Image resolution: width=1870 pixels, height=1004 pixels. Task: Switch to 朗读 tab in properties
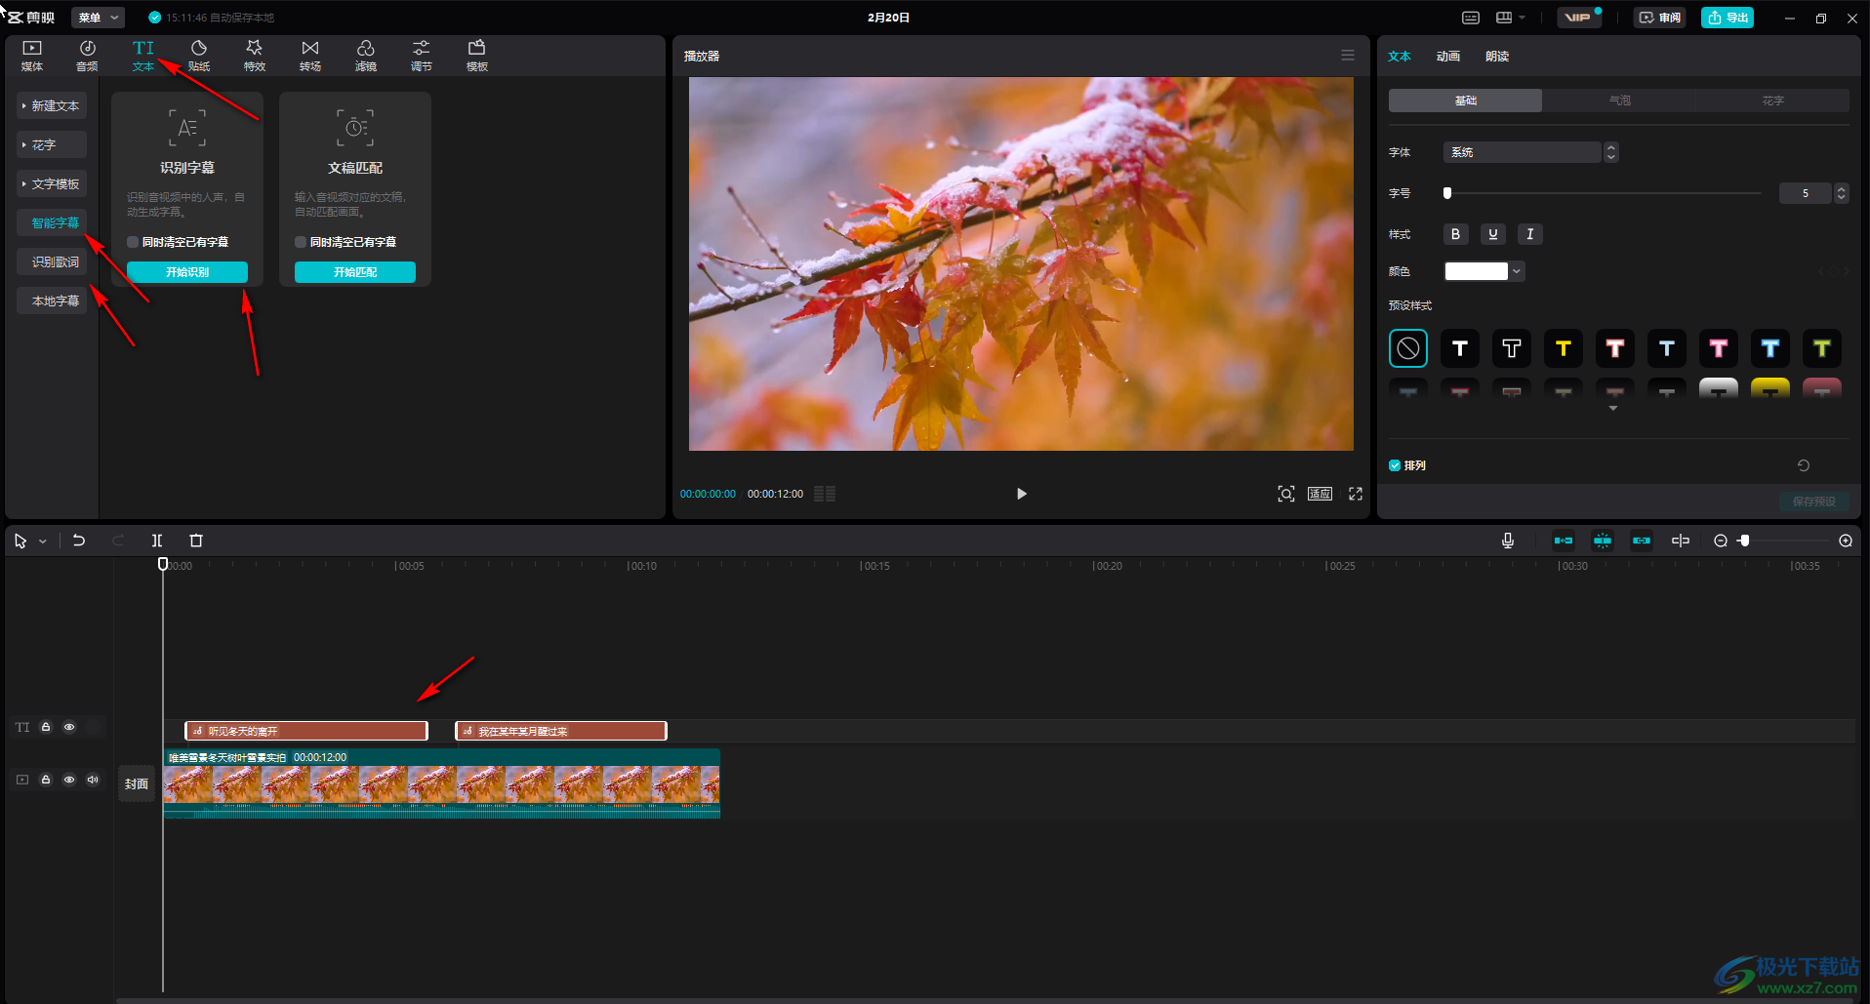click(x=1497, y=56)
